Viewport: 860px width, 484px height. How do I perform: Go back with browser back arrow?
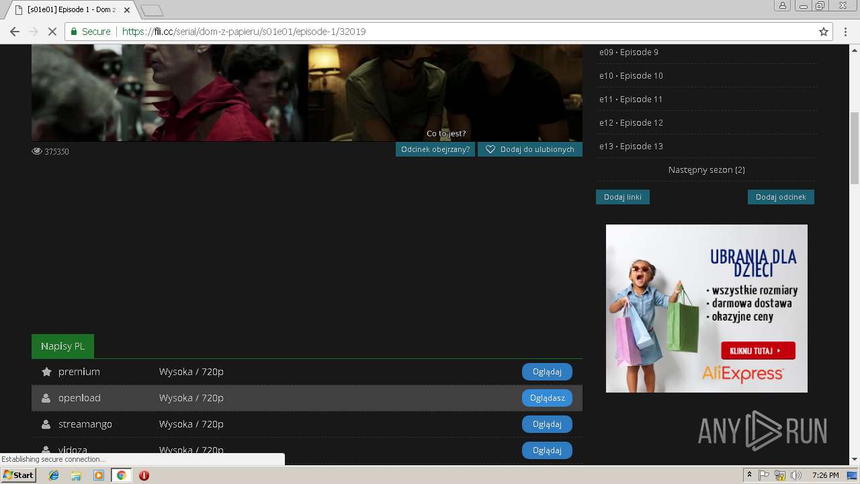14,32
